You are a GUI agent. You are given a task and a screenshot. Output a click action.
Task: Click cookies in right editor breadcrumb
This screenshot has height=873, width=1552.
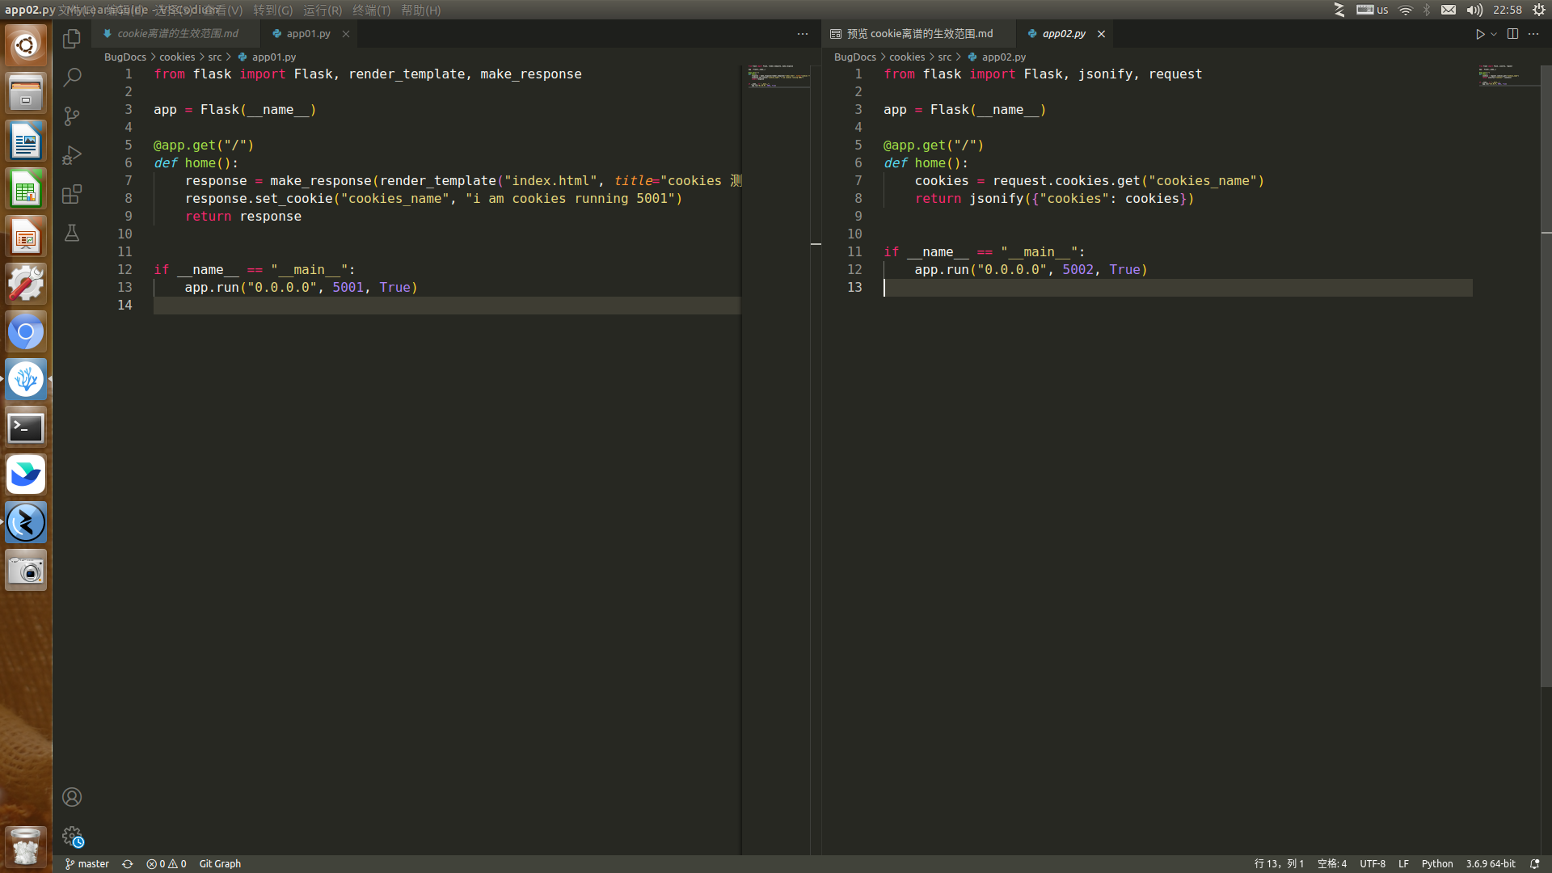907,57
